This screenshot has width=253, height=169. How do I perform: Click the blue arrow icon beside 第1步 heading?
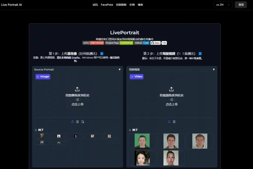[x=102, y=54]
